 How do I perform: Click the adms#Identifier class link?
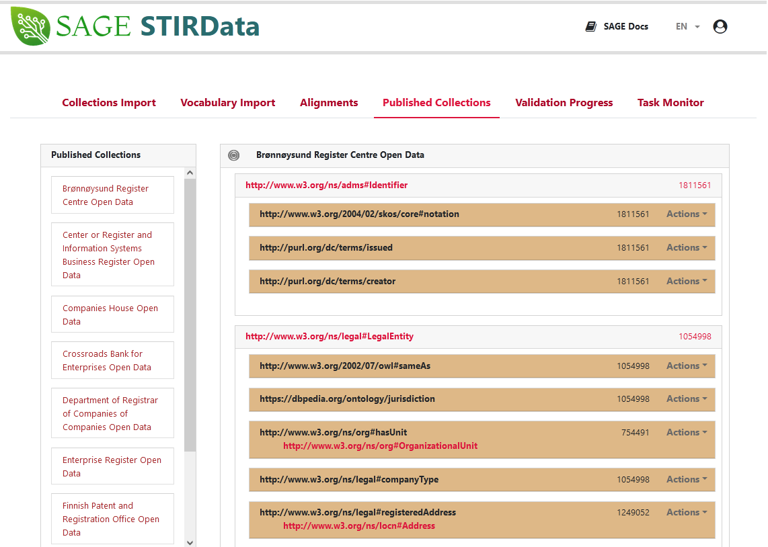326,185
